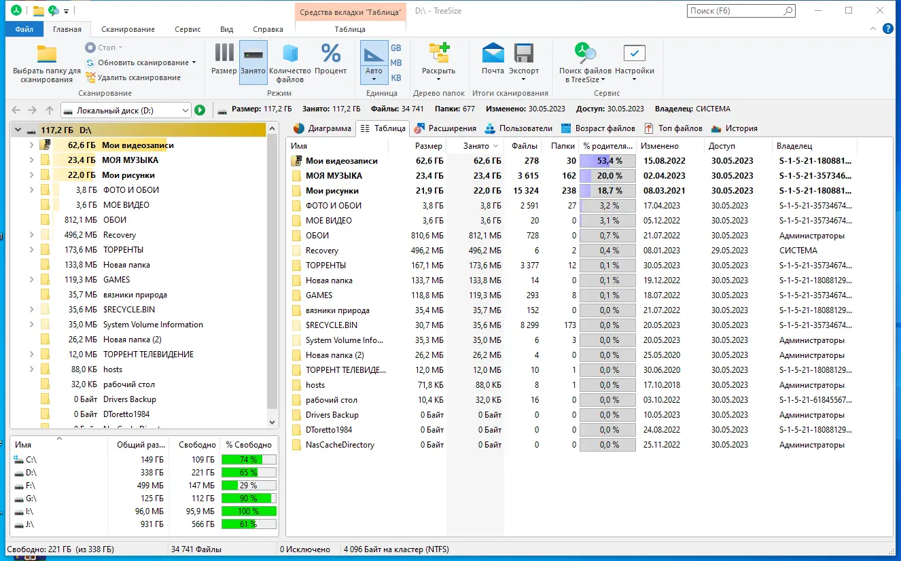901x561 pixels.
Task: Expand МОЯ МУЗЫКА in the tree
Action: tap(31, 160)
